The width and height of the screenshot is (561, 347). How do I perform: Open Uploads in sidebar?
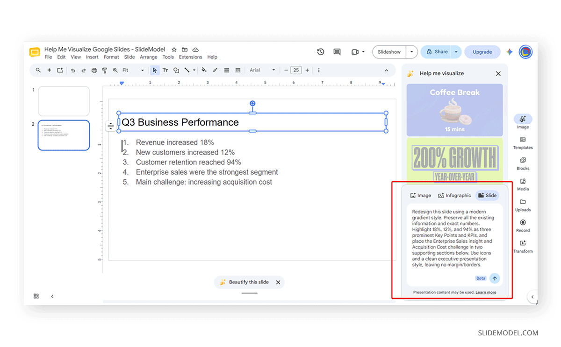(523, 205)
